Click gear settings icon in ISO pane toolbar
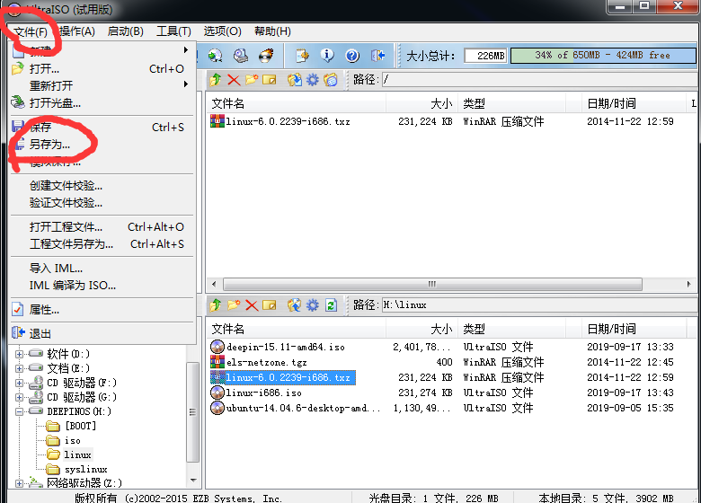The image size is (701, 503). (x=313, y=80)
